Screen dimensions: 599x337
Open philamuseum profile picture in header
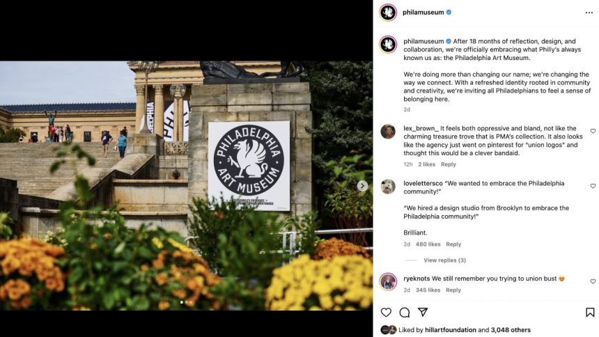point(388,13)
